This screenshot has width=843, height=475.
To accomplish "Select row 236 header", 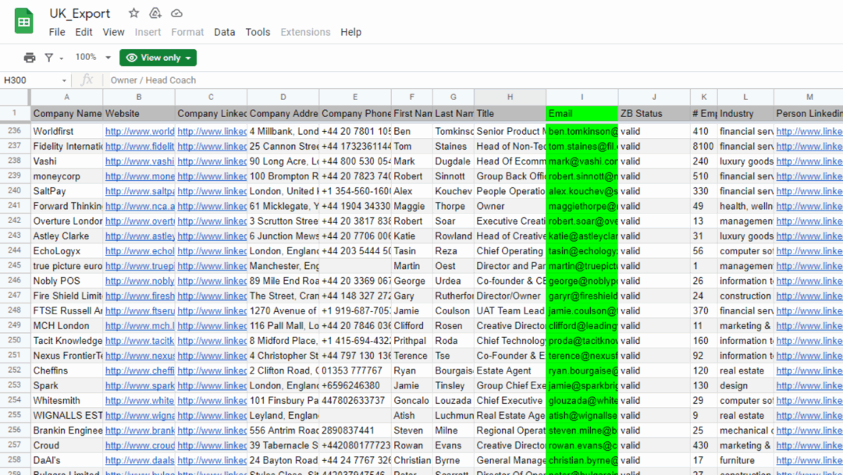I will click(15, 131).
